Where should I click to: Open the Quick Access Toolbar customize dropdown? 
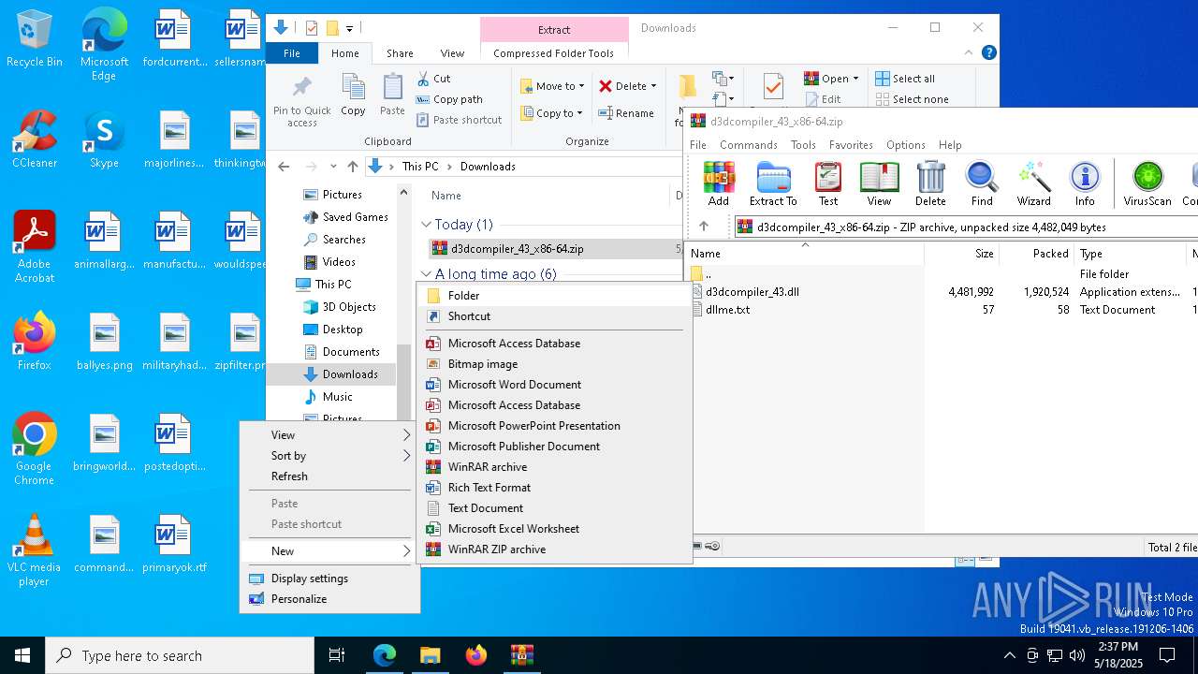[350, 28]
